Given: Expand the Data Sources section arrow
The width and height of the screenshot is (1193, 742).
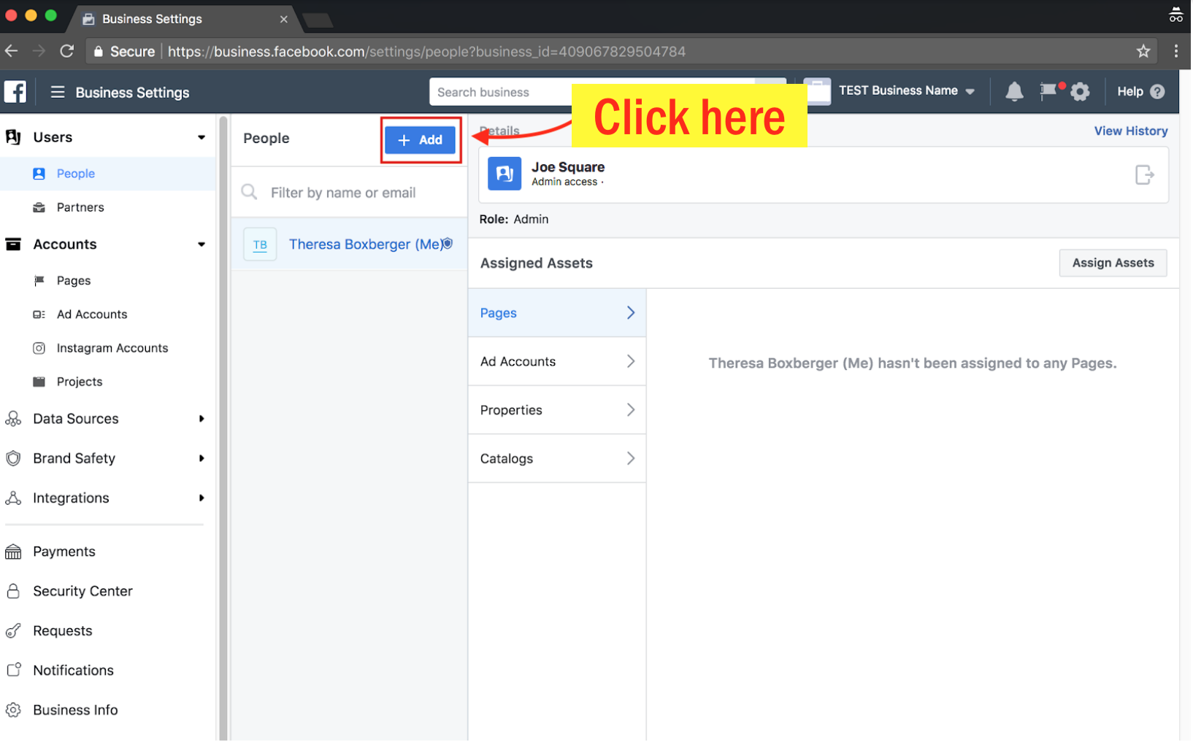Looking at the screenshot, I should tap(202, 420).
